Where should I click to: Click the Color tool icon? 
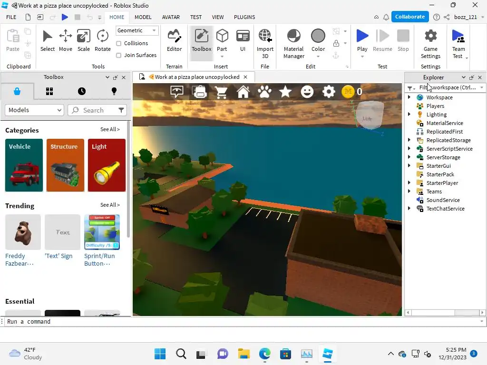[318, 36]
